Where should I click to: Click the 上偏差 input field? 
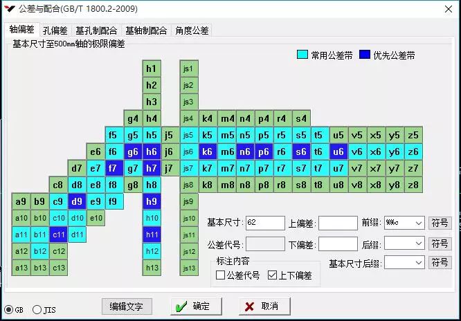click(338, 223)
